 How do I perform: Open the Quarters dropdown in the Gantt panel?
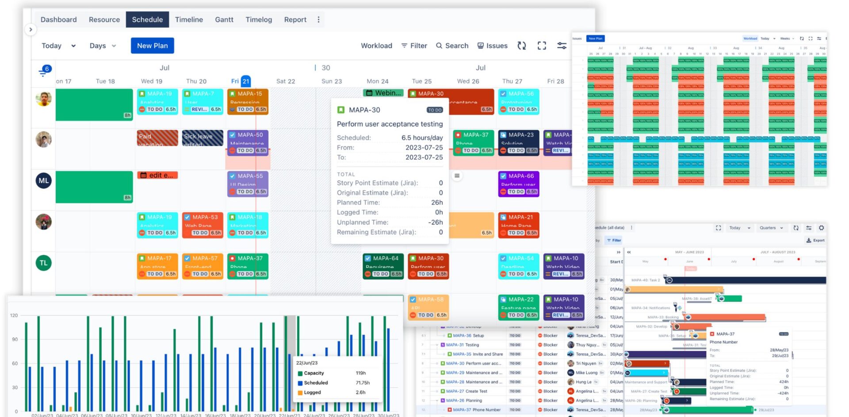772,227
